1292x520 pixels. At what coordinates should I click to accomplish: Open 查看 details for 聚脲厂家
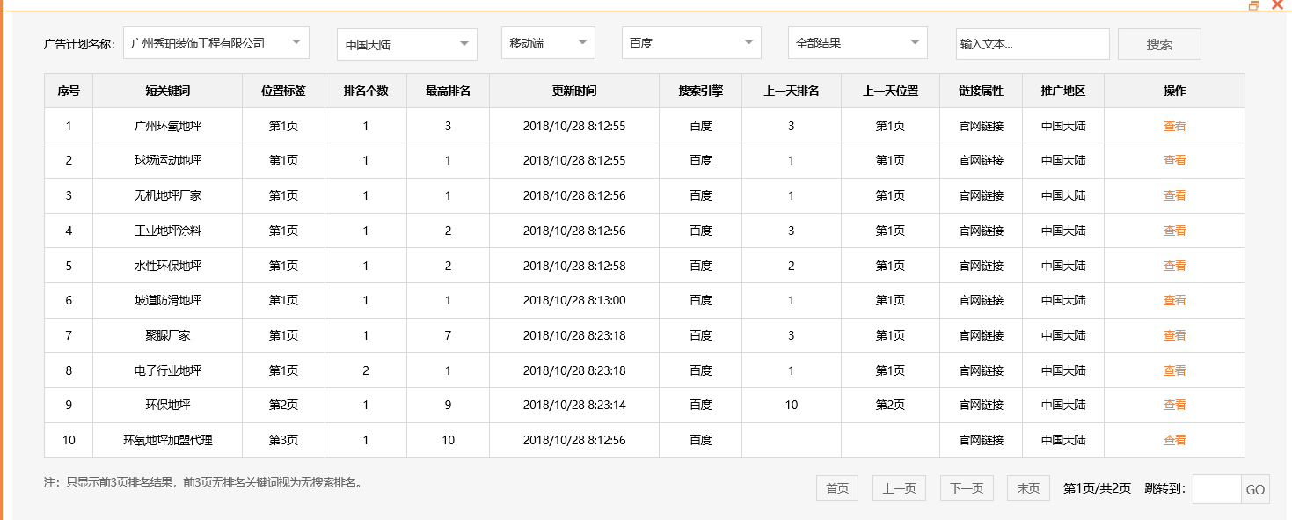click(1174, 335)
